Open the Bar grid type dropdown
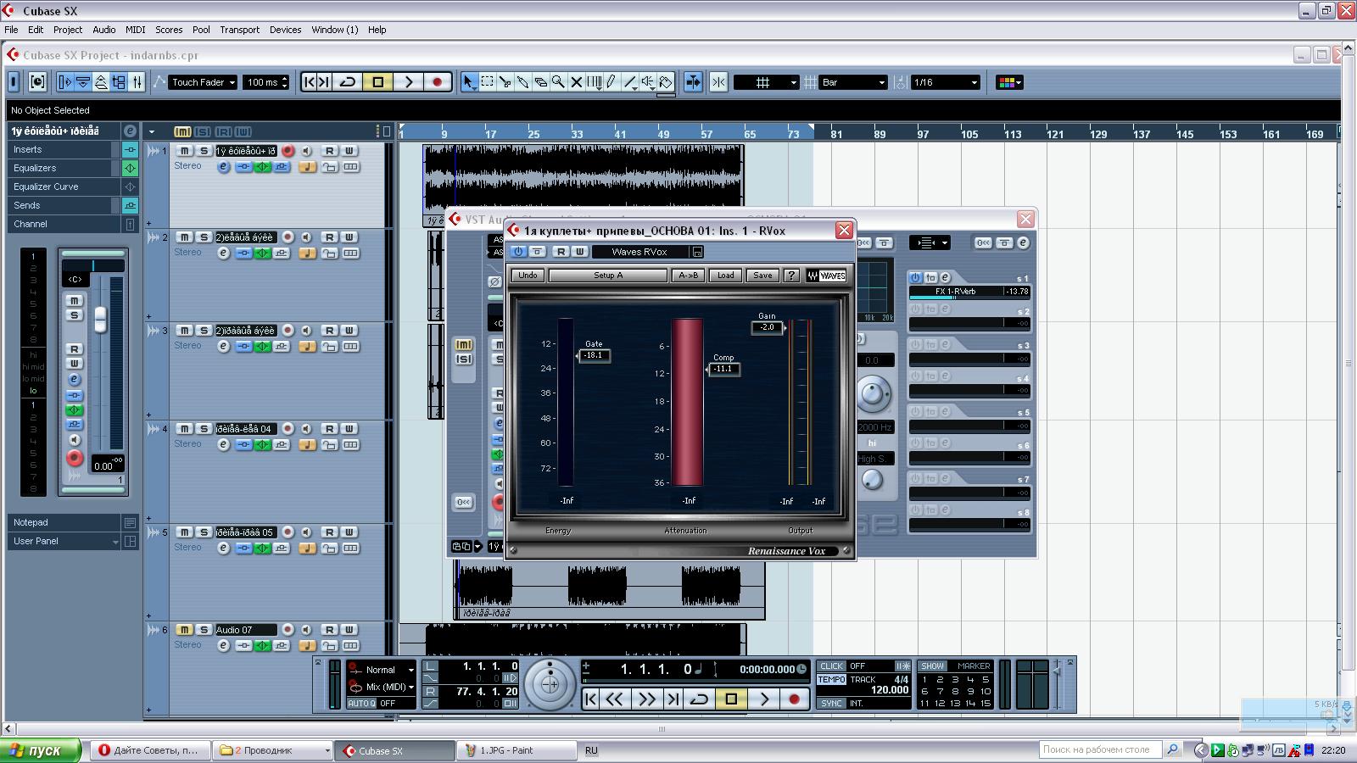This screenshot has height=763, width=1357. tap(854, 82)
